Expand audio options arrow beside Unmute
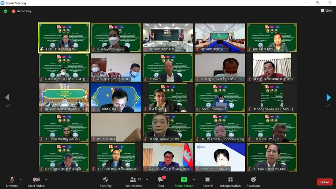Screen dimensions: 336x189 pyautogui.click(x=20, y=179)
